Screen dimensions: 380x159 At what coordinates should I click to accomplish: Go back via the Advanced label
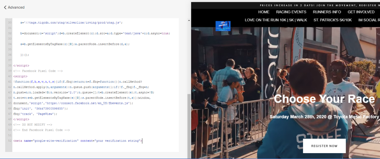[x=16, y=8]
